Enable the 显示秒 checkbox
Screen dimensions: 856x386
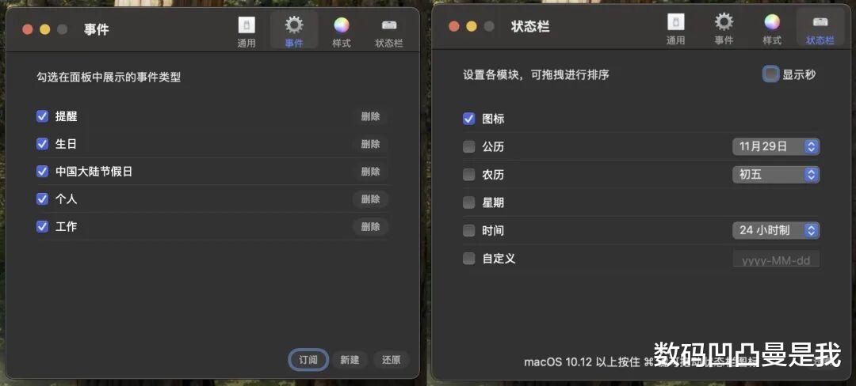tap(770, 74)
